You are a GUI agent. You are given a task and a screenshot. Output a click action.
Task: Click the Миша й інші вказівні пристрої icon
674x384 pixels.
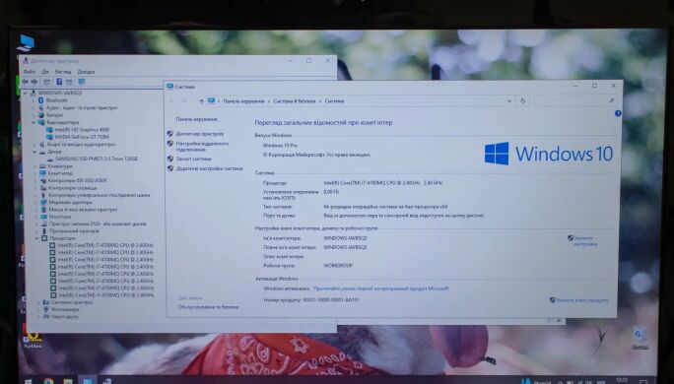[x=43, y=209]
